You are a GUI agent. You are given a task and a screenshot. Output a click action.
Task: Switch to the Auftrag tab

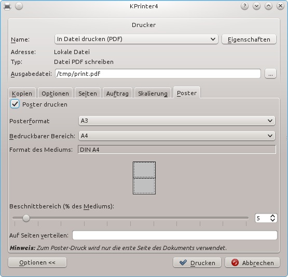(117, 93)
